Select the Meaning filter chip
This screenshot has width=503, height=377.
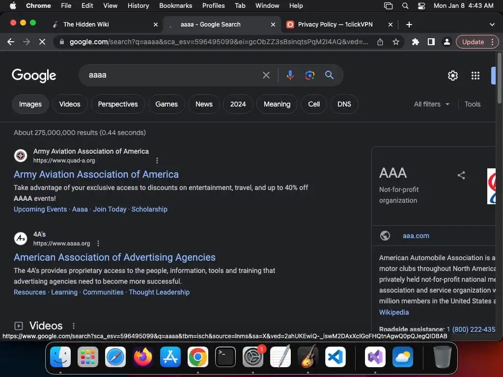277,104
